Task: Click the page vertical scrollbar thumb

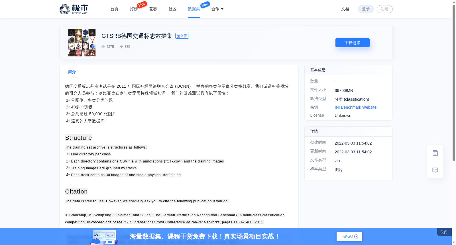Action: click(x=454, y=83)
